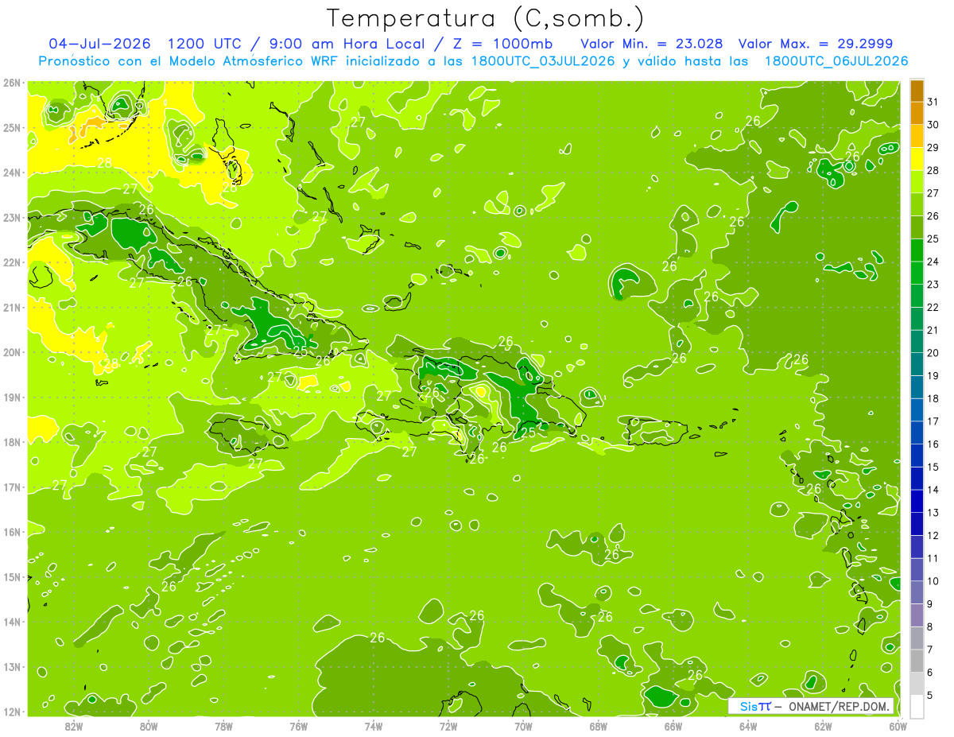Click the legend value "31"
The width and height of the screenshot is (954, 737).
click(x=933, y=102)
